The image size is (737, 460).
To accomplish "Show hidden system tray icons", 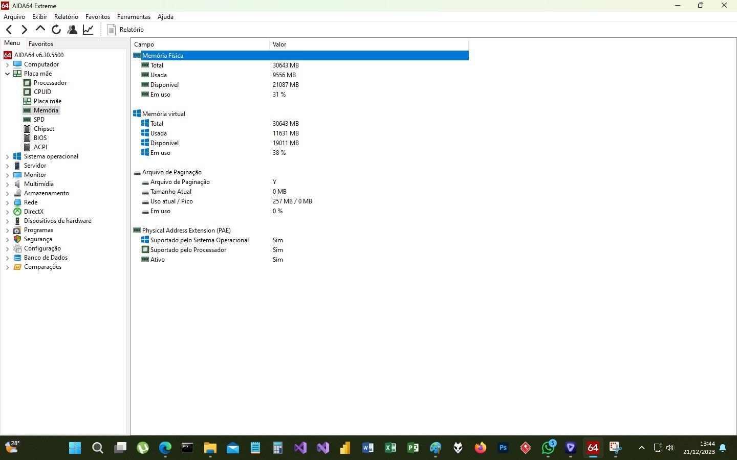I will pos(641,448).
